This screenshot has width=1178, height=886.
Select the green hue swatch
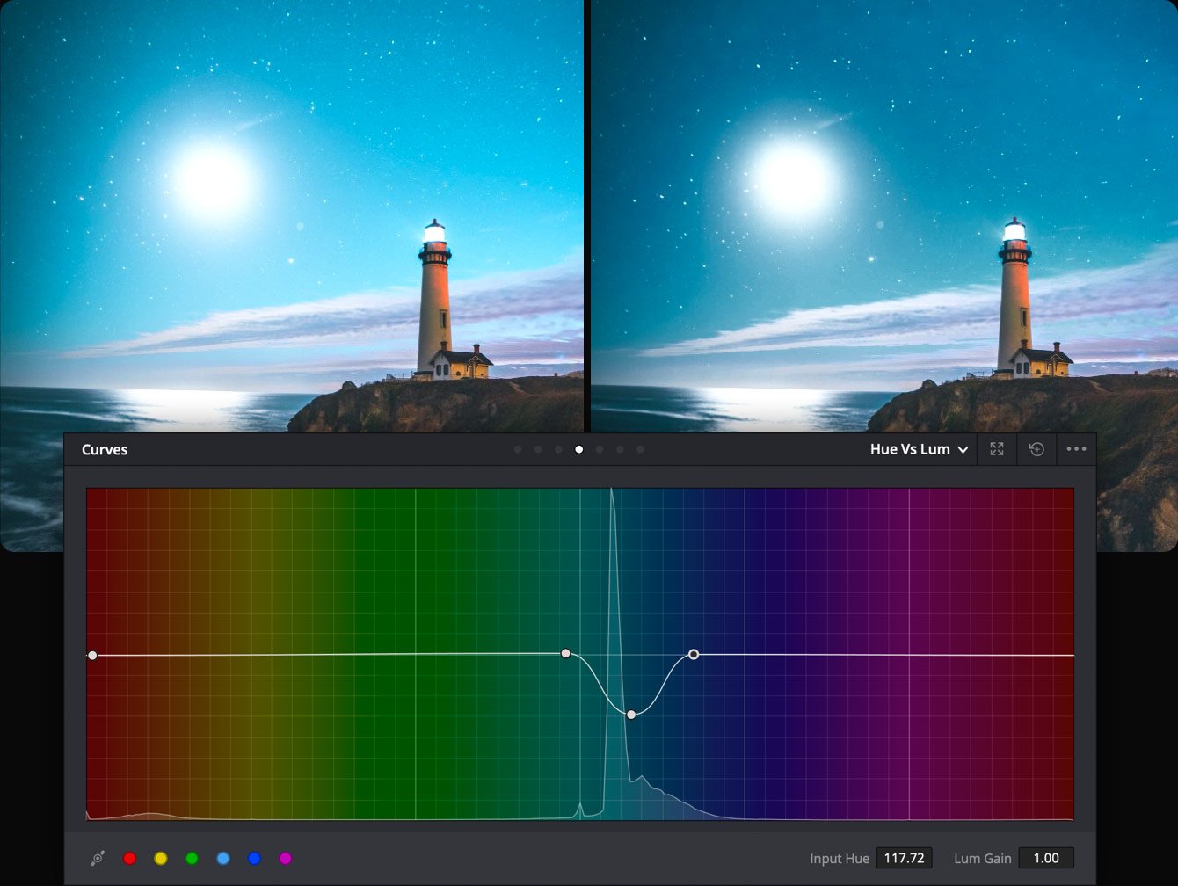click(x=192, y=859)
